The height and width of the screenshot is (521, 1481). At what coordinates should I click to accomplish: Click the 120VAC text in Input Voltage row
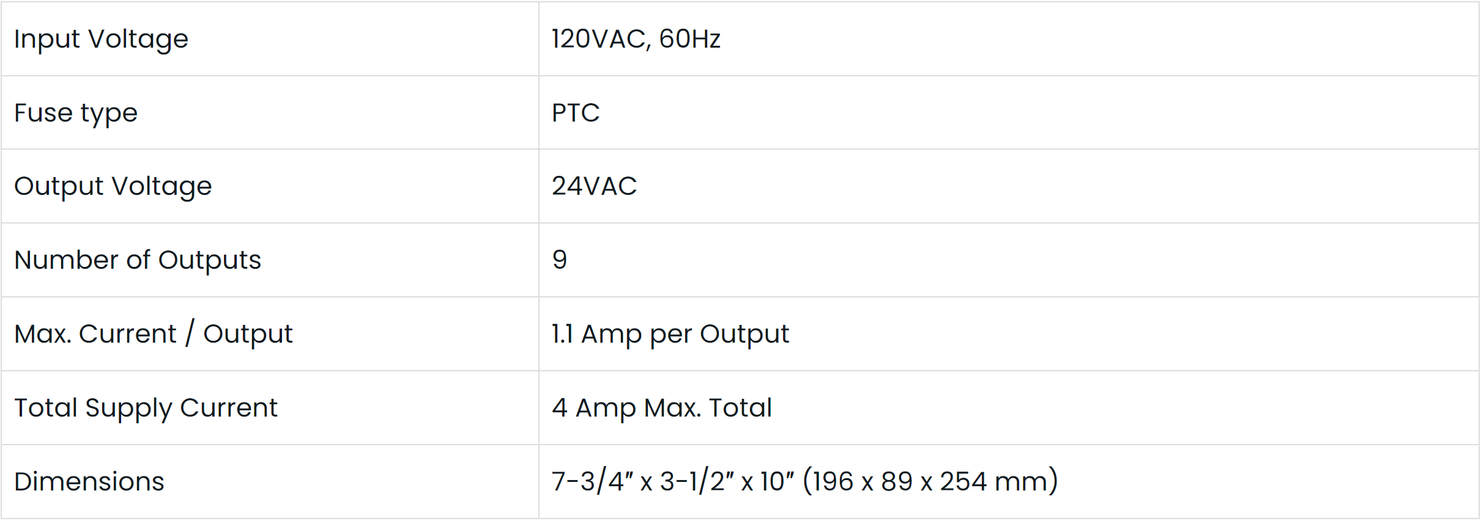coord(598,39)
